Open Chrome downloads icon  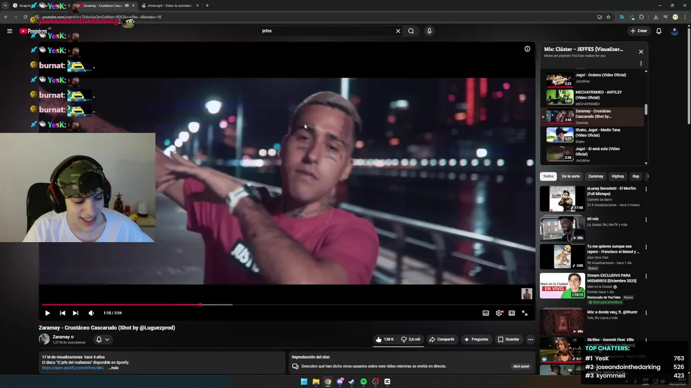tap(656, 17)
